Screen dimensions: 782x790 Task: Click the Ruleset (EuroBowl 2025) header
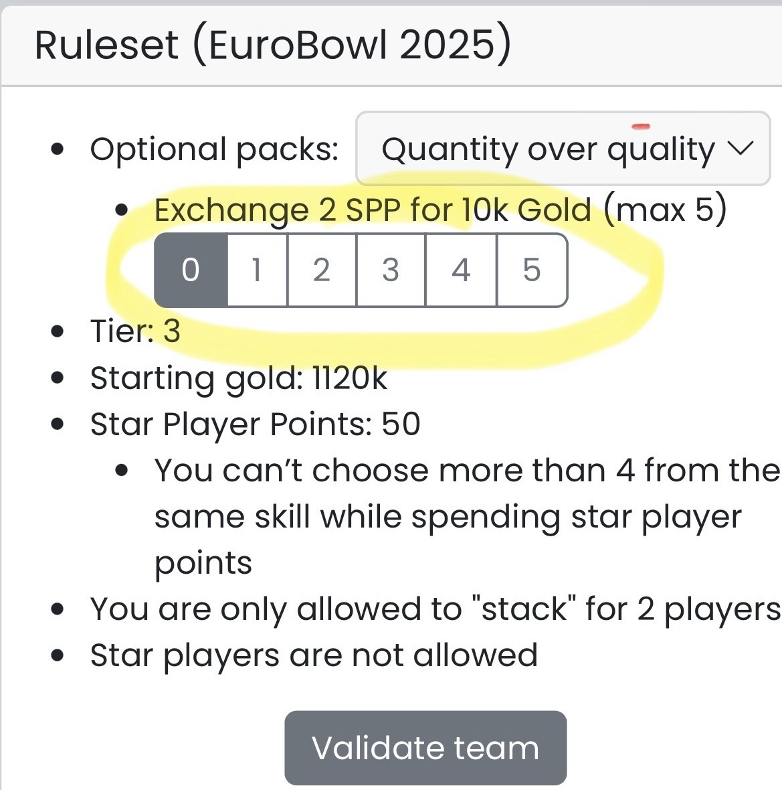[x=272, y=45]
